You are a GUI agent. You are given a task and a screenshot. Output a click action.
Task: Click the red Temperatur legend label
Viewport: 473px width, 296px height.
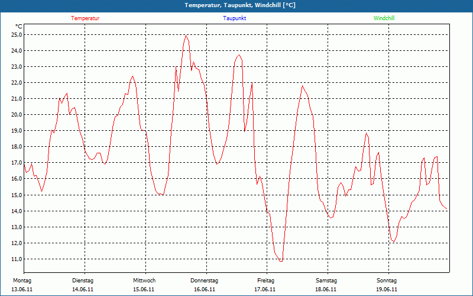[x=85, y=18]
